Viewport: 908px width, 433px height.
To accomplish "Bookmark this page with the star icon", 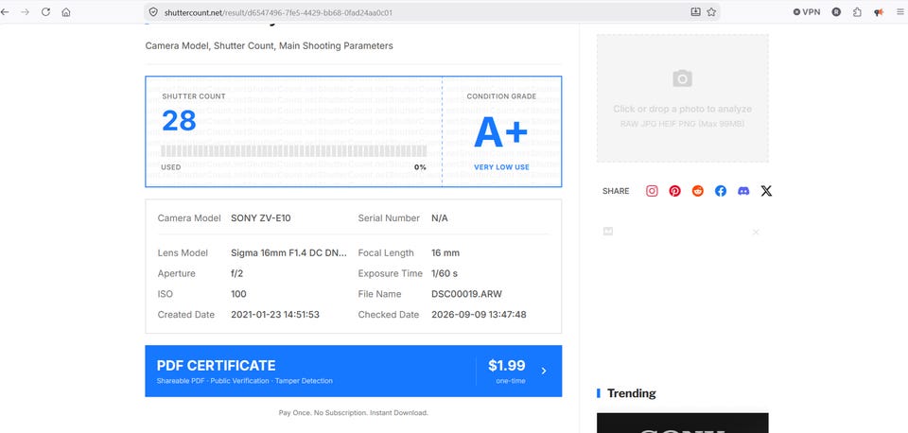I will 711,11.
